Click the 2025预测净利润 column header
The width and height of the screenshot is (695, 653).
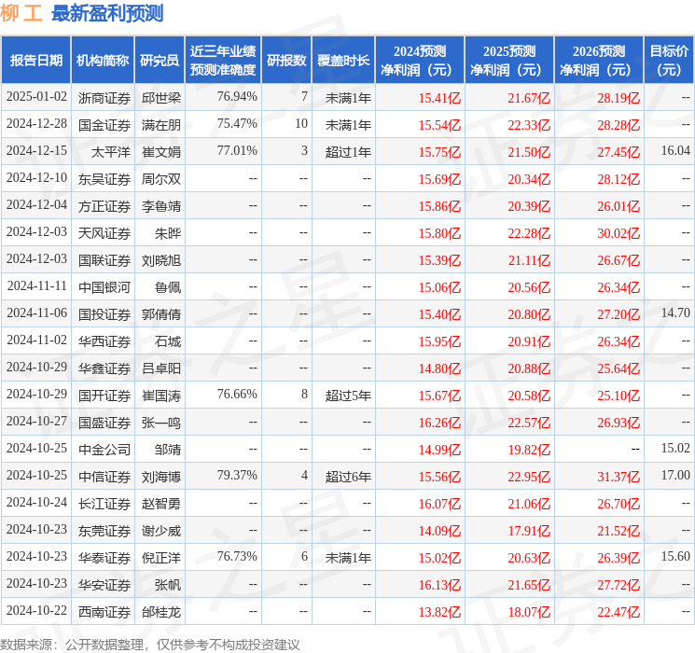point(509,60)
